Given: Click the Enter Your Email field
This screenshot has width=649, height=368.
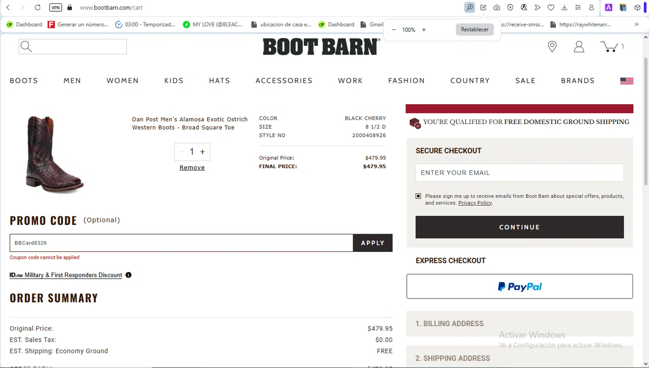Looking at the screenshot, I should pos(520,173).
